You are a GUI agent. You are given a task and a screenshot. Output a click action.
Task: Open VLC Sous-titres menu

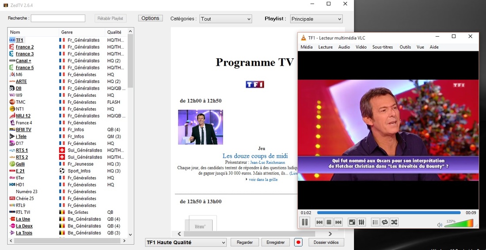click(383, 47)
